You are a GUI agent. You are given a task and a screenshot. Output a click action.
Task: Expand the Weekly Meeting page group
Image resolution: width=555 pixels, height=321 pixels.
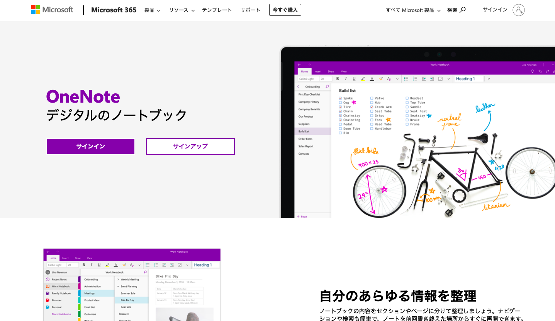click(118, 279)
